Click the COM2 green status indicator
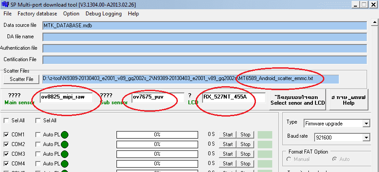This screenshot has width=379, height=172. pyautogui.click(x=64, y=145)
